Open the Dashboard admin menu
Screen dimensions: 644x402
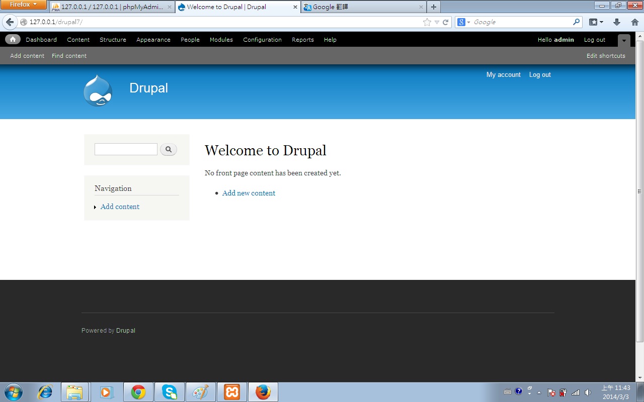(41, 40)
